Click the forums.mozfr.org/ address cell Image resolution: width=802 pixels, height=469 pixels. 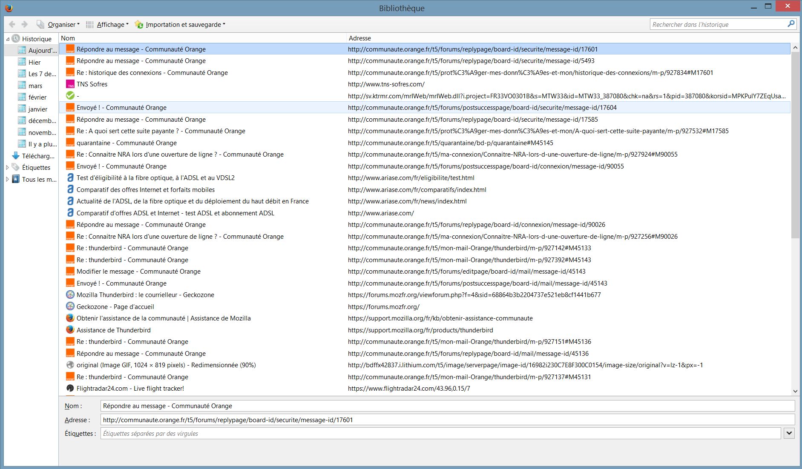[384, 307]
